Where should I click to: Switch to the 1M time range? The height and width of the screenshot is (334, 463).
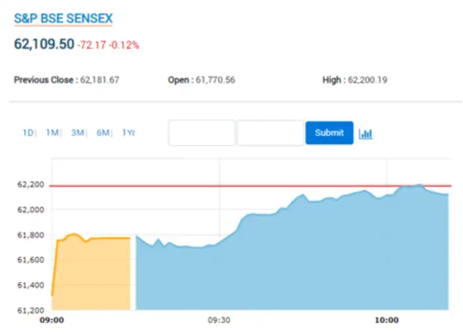pyautogui.click(x=52, y=133)
